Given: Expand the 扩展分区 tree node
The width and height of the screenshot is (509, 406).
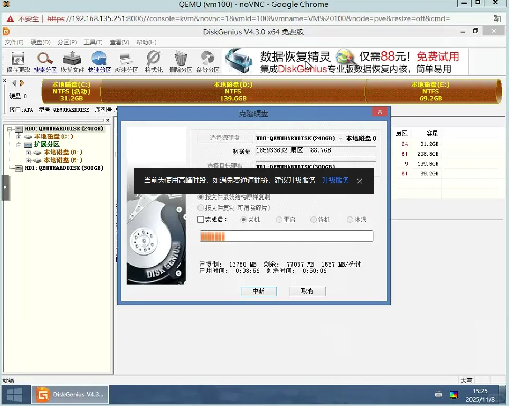Looking at the screenshot, I should (x=18, y=144).
